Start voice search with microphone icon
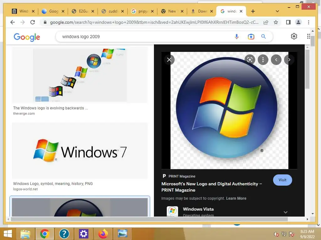 [x=237, y=37]
